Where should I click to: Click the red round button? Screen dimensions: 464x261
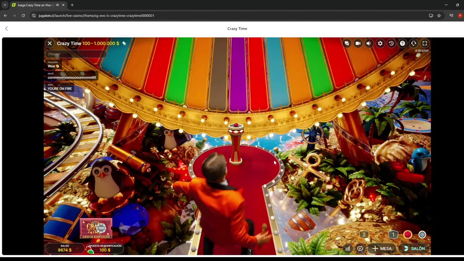(408, 235)
